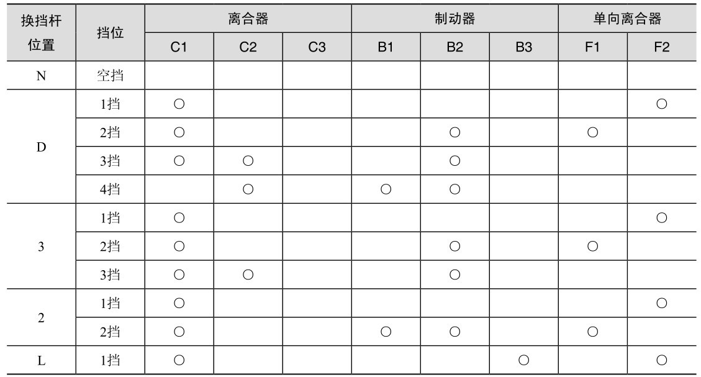Viewport: 701px width, 377px height.
Task: Click the B1 circle in the 4挡 row
Action: [386, 190]
